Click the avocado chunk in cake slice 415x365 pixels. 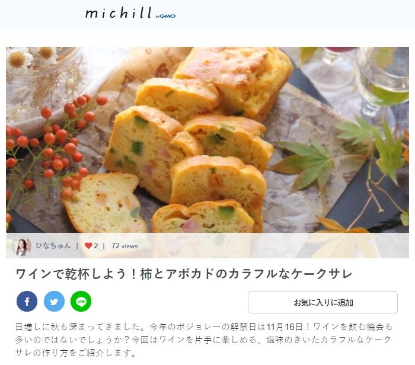tap(138, 148)
